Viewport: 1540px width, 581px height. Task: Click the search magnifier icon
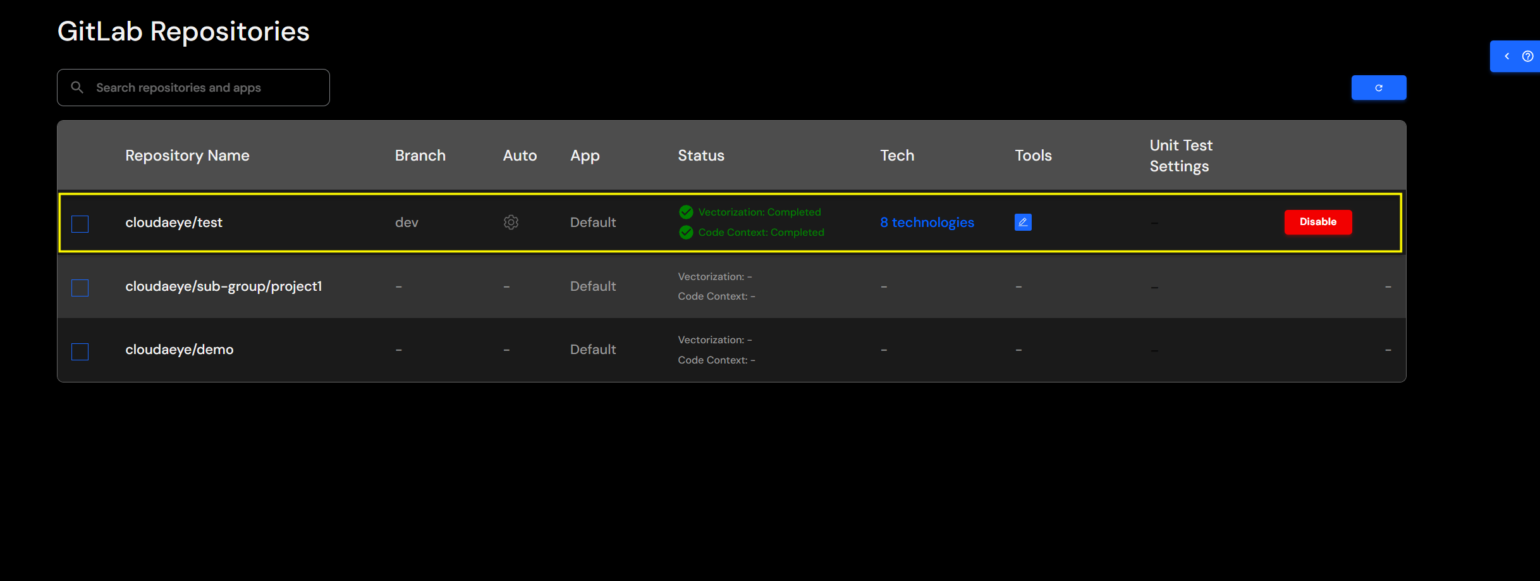(x=77, y=87)
